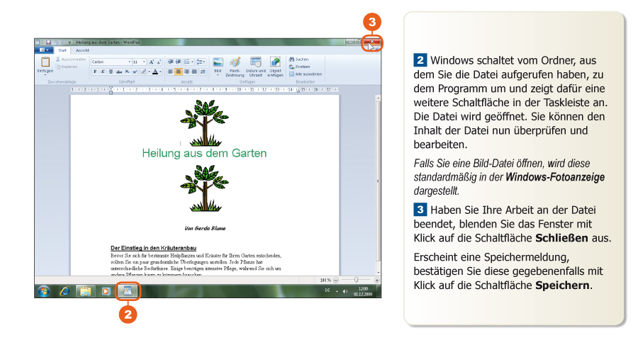Open the blue WordPad application menu
638x340 pixels.
(x=43, y=50)
